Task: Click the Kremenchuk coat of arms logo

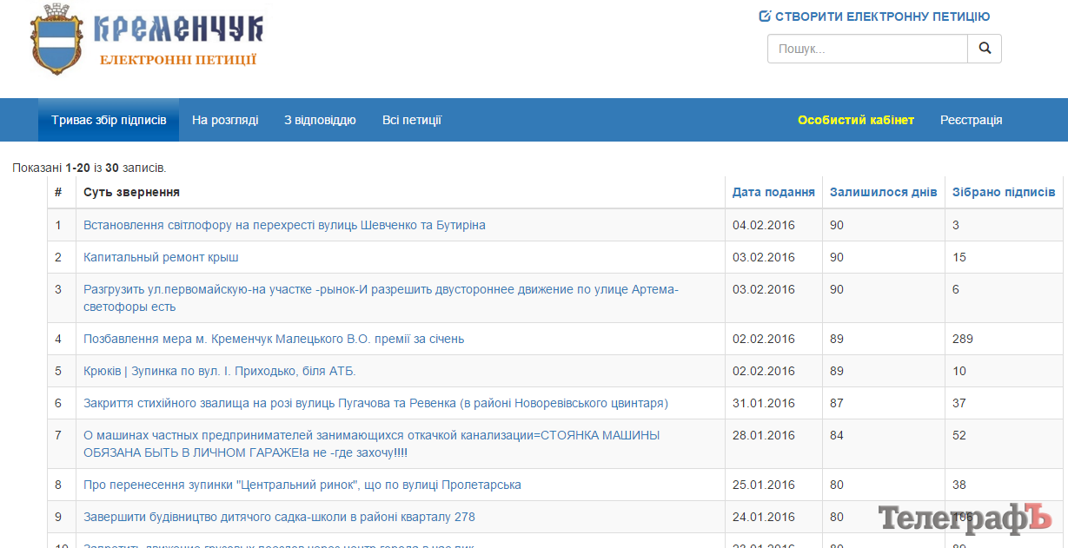Action: (x=59, y=39)
